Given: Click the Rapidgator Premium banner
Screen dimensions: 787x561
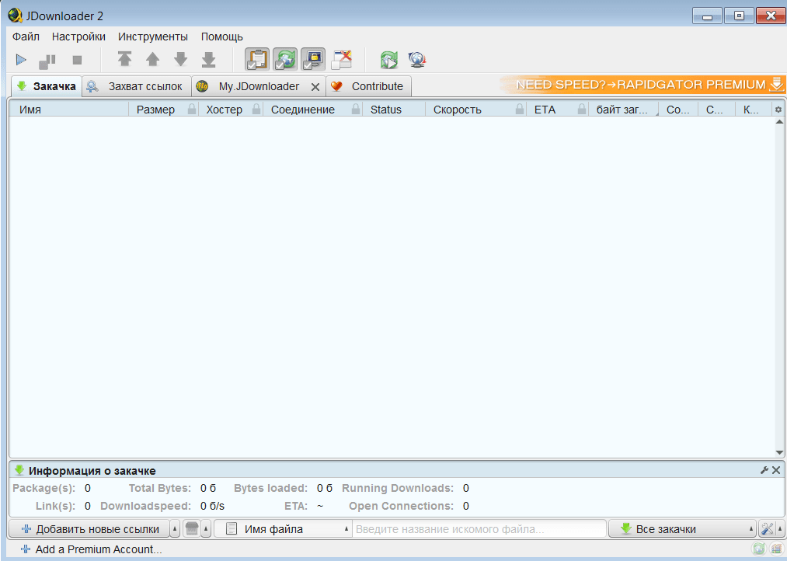Looking at the screenshot, I should pyautogui.click(x=643, y=84).
